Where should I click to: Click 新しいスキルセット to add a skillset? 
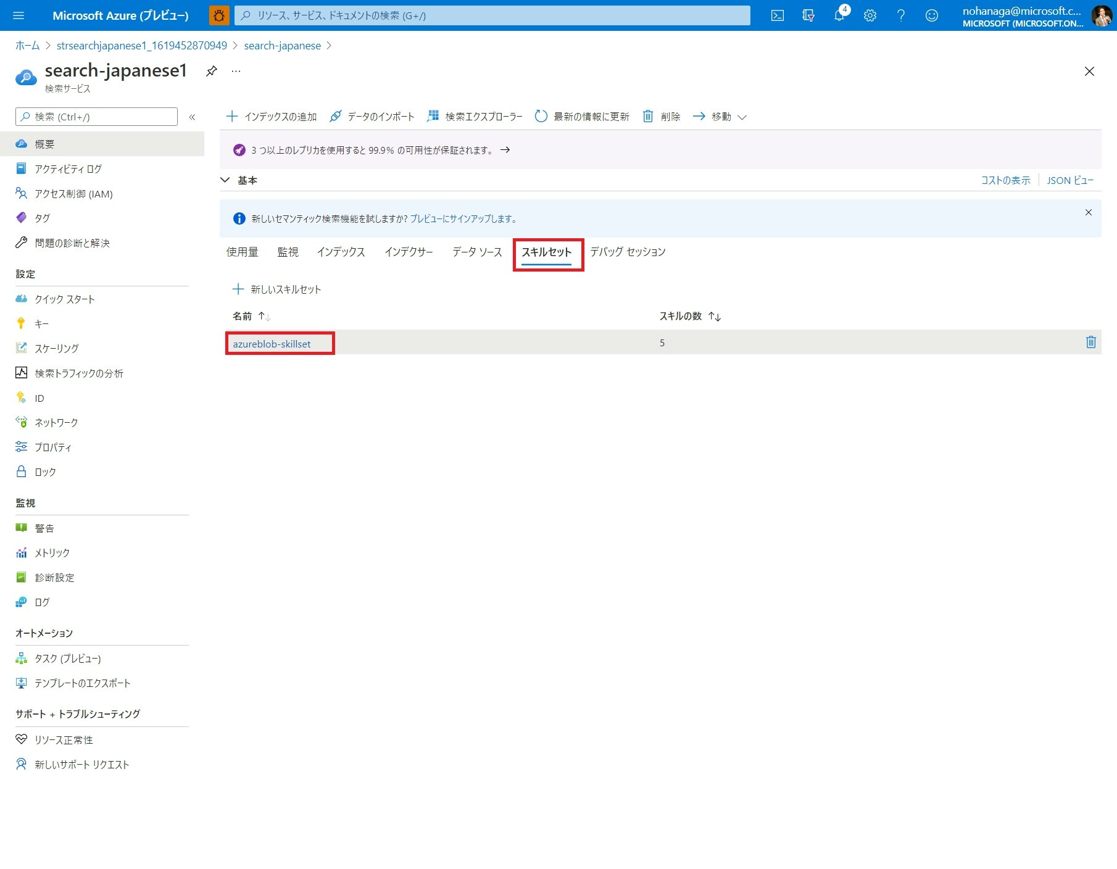[276, 289]
